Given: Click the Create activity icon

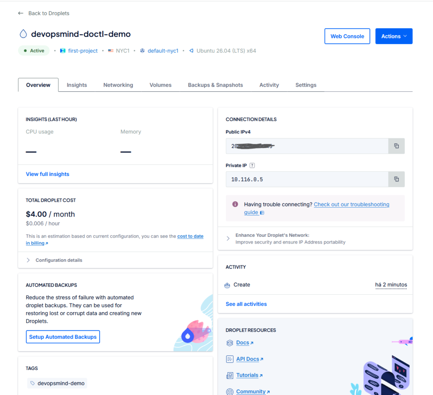Looking at the screenshot, I should [227, 285].
